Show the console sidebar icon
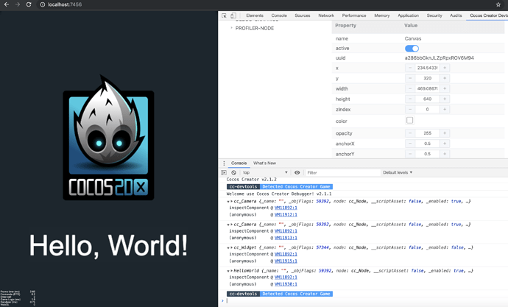508x307 pixels. (224, 172)
